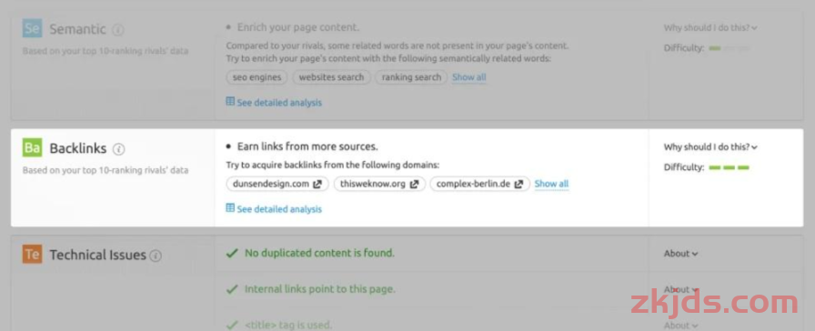Click the blue Se Semantic badge
The height and width of the screenshot is (331, 815).
click(32, 28)
